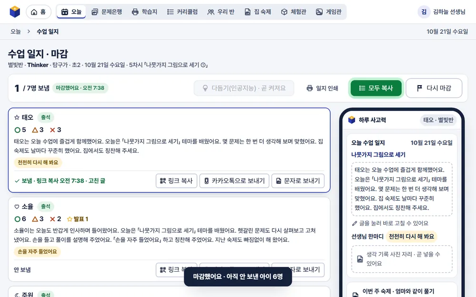The width and height of the screenshot is (476, 297).
Task: Click the blue cube app logo
Action: (15, 12)
